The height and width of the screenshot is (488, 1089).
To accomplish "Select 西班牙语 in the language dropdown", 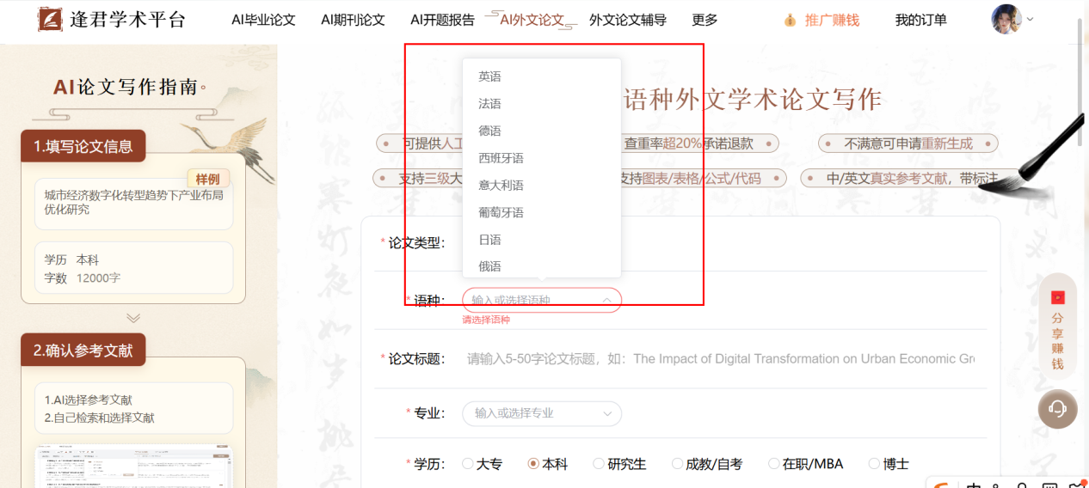I will [x=542, y=158].
